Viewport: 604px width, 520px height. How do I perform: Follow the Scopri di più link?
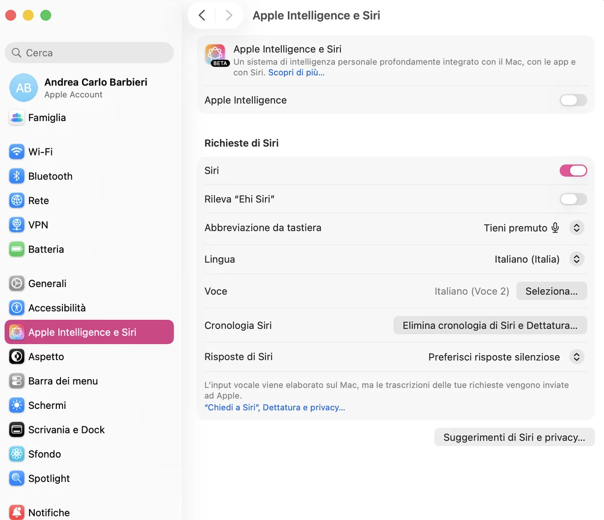[x=296, y=72]
